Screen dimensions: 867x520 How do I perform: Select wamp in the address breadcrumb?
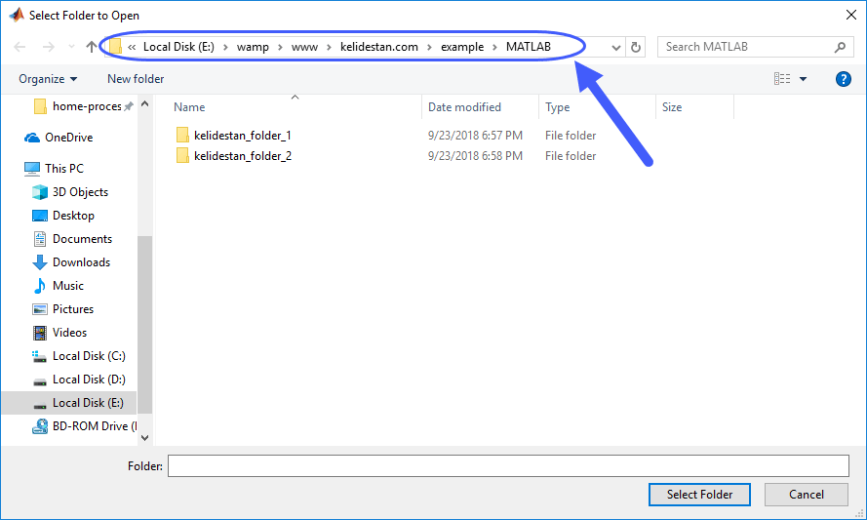click(253, 47)
